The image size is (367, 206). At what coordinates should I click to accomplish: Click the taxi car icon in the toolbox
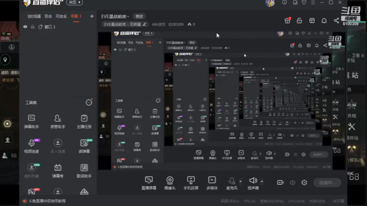pyautogui.click(x=84, y=192)
